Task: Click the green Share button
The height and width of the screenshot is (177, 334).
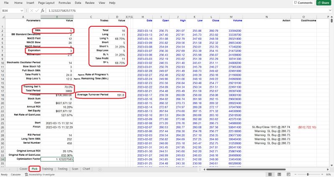Action: (324, 3)
